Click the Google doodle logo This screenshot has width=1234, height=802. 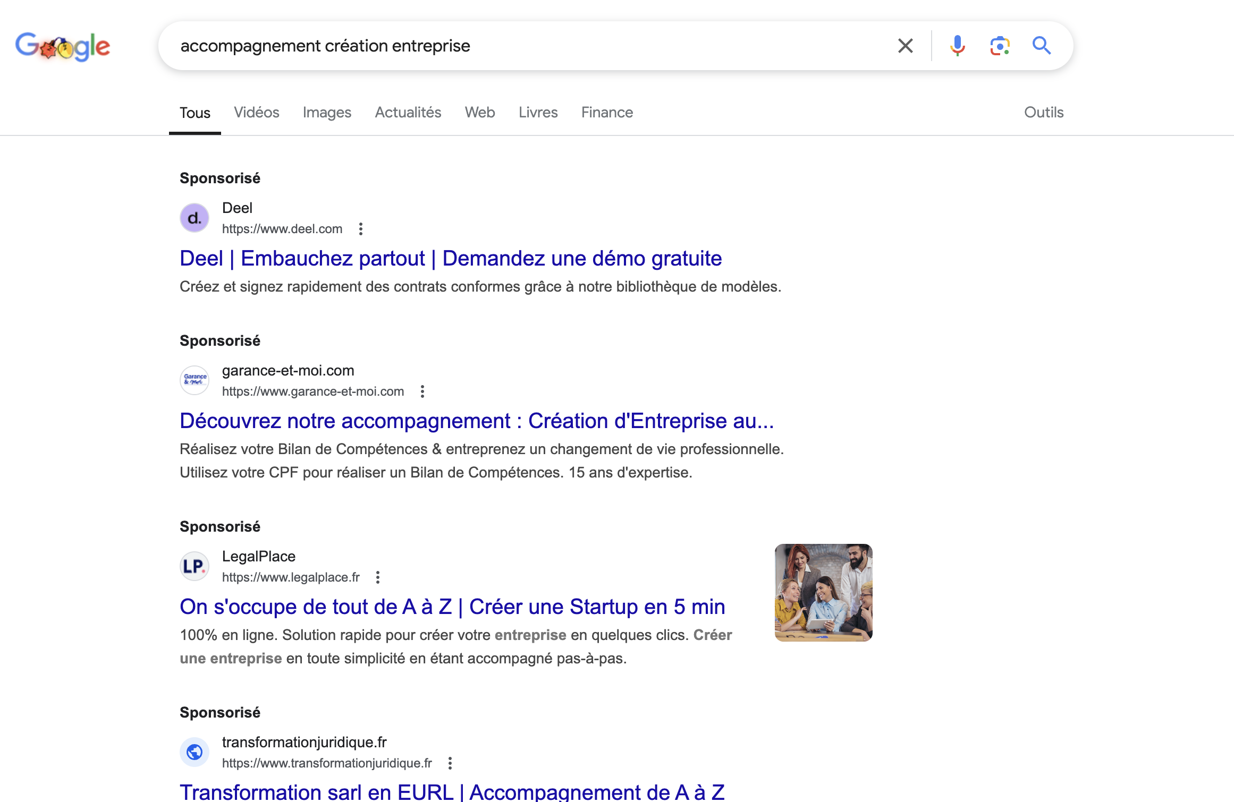pyautogui.click(x=63, y=47)
